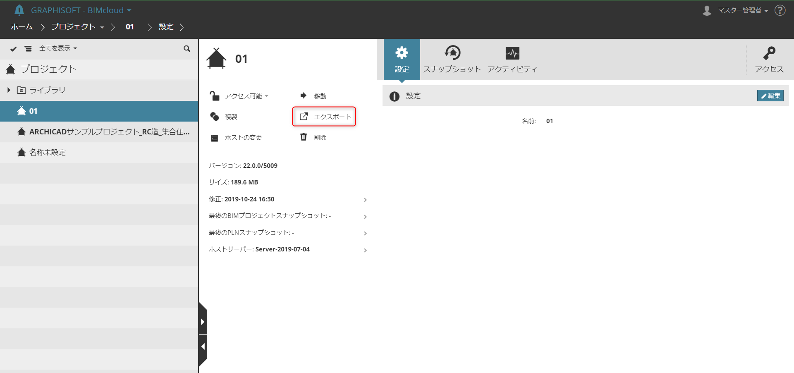Screen dimensions: 794x373
Task: Toggle the select-all checkmark in list header
Action: [x=13, y=49]
